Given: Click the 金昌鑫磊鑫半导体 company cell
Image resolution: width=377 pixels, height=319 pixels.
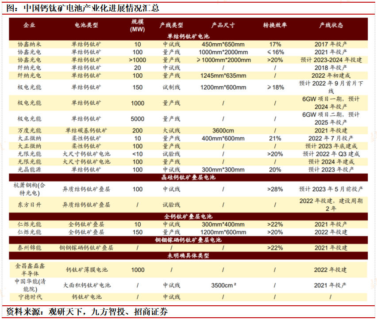Looking at the screenshot, I should tap(30, 270).
